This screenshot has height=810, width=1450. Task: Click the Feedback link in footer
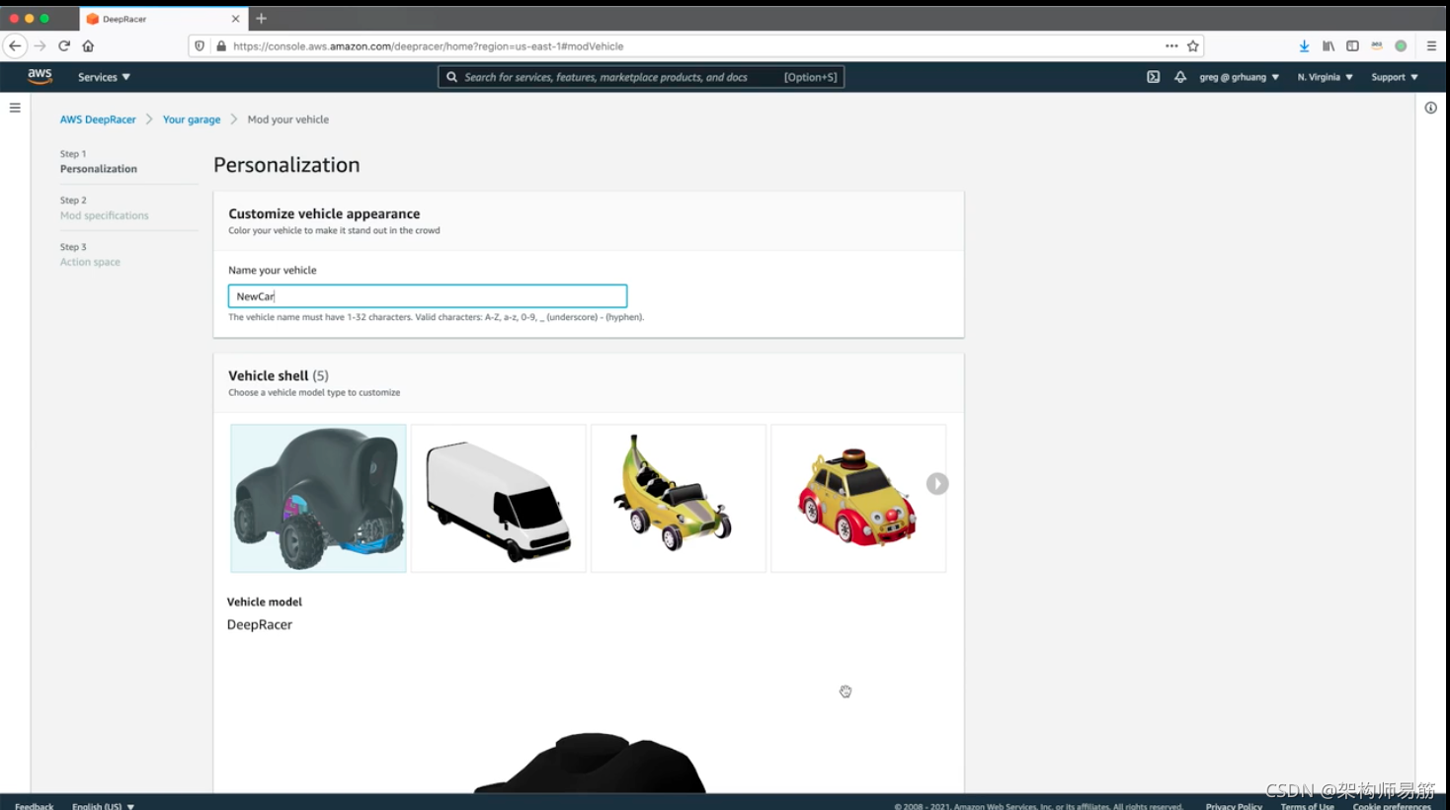click(34, 805)
